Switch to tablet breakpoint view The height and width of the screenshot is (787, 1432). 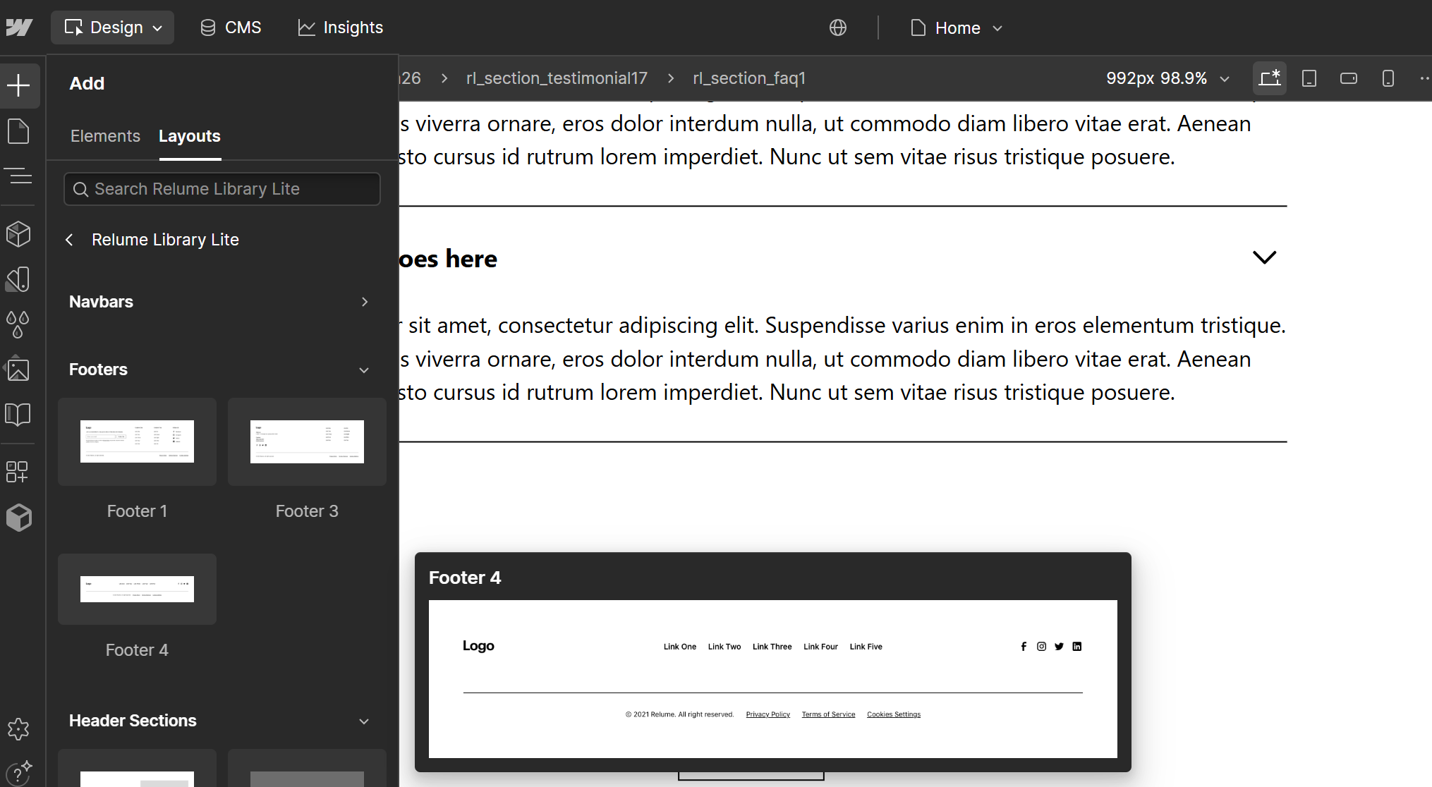[x=1309, y=78]
